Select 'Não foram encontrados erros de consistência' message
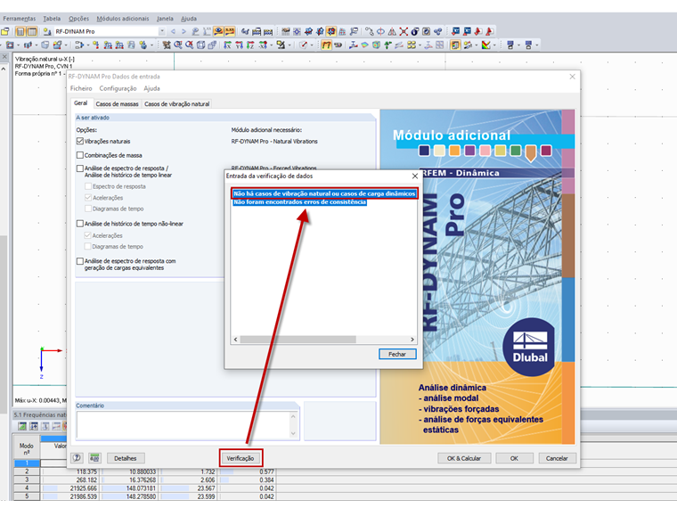This screenshot has height=508, width=677. [299, 202]
